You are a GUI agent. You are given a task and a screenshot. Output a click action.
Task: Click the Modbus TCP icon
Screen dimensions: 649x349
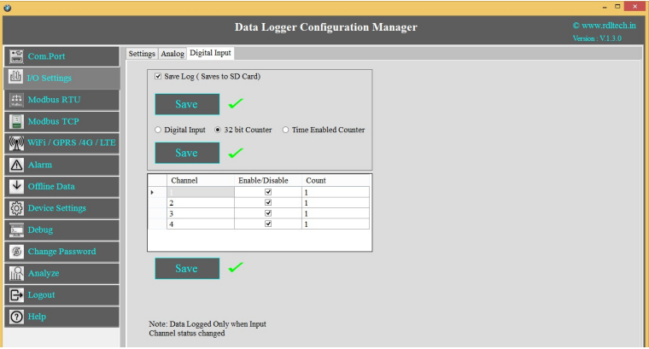pos(16,121)
